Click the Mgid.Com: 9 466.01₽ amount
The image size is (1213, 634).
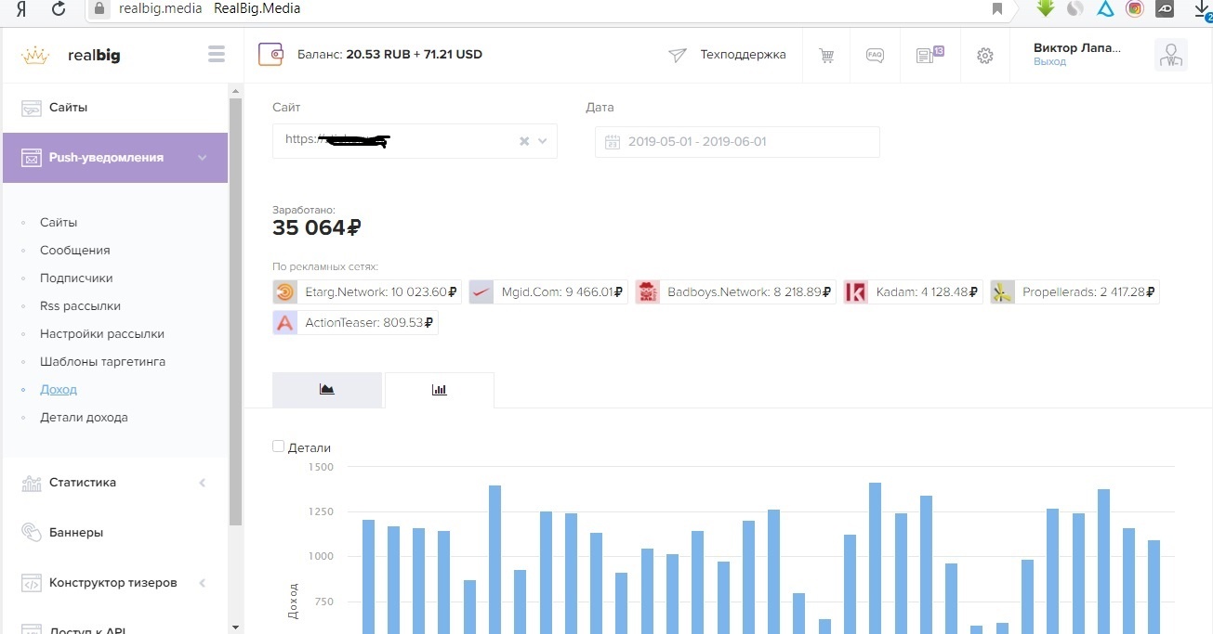562,292
